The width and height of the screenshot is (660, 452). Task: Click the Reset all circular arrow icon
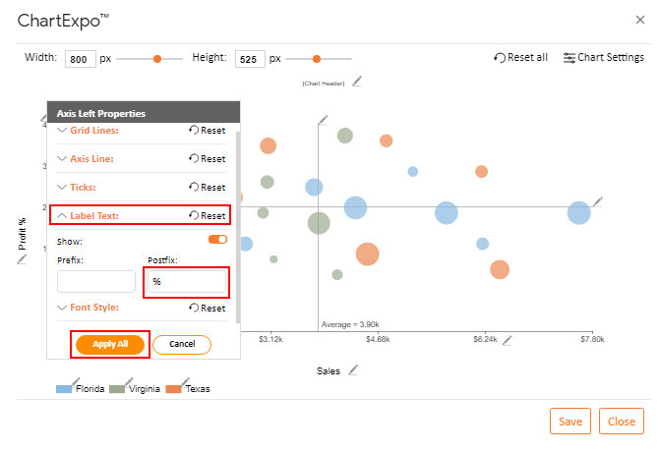pyautogui.click(x=500, y=58)
